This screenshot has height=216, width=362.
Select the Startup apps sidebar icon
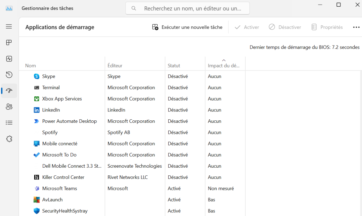click(9, 91)
